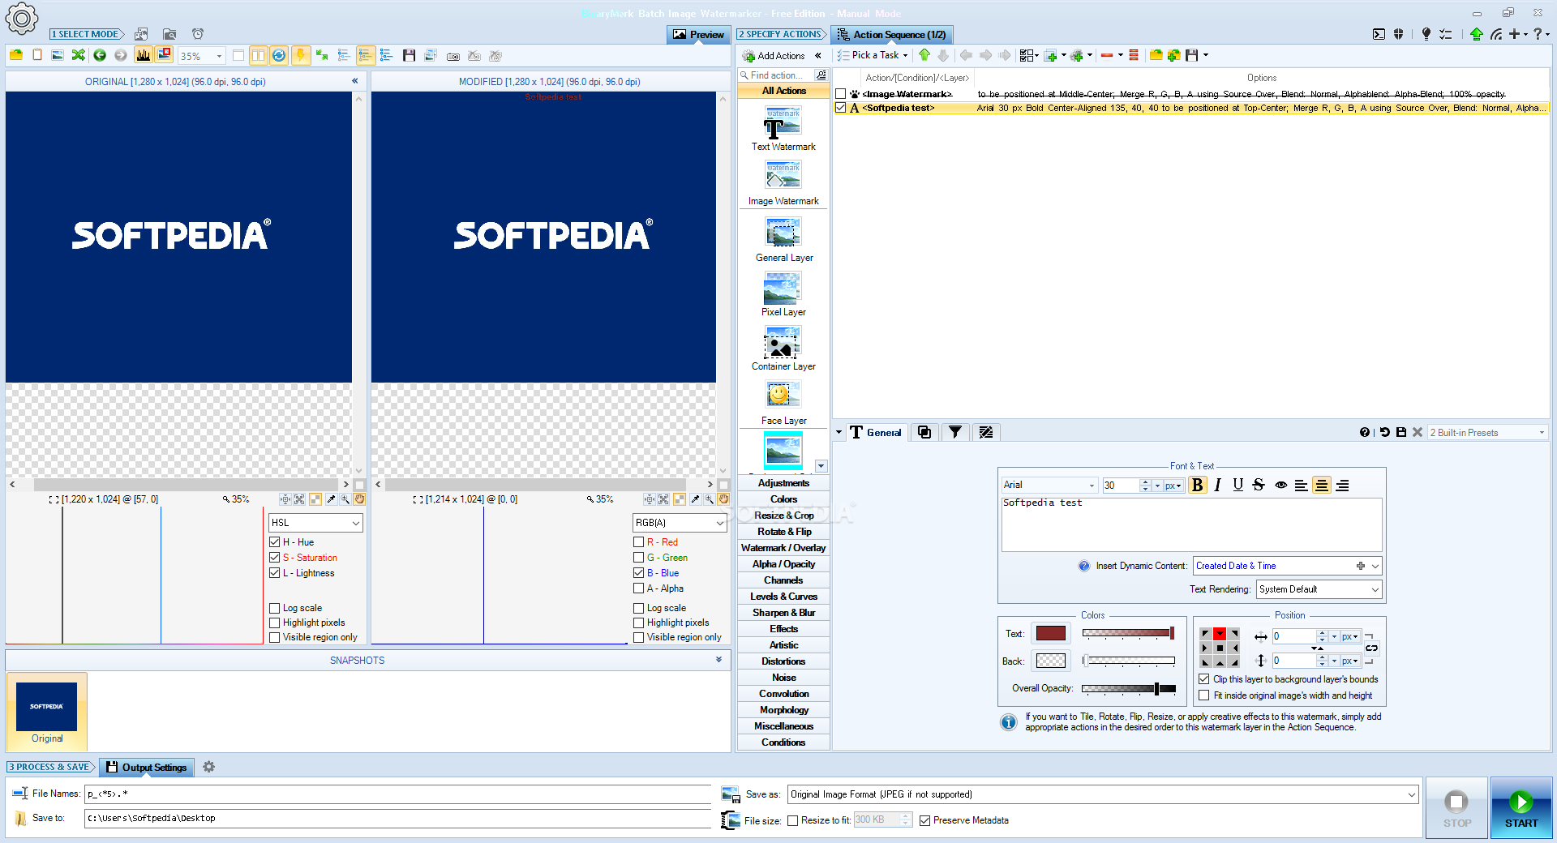The width and height of the screenshot is (1557, 843).
Task: Uncheck S - Saturation channel
Action: coord(274,558)
